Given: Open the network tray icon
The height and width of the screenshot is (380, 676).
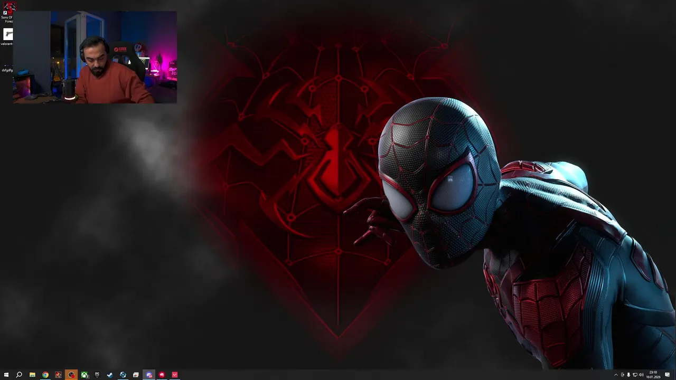Looking at the screenshot, I should pos(635,375).
